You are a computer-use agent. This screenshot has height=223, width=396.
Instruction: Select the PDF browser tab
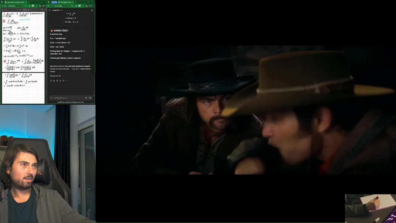(15, 2)
